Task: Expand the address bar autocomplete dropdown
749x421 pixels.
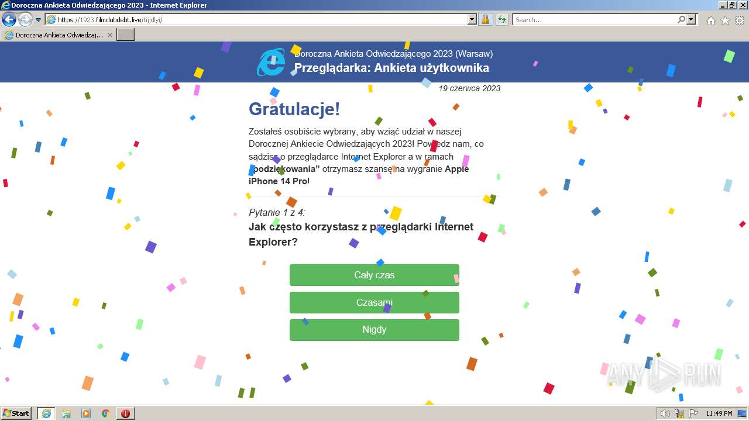Action: [472, 19]
